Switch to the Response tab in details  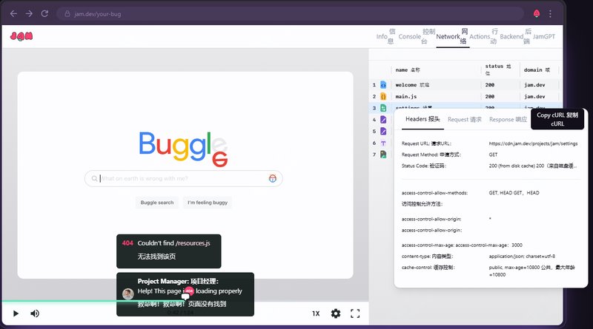[x=508, y=119]
